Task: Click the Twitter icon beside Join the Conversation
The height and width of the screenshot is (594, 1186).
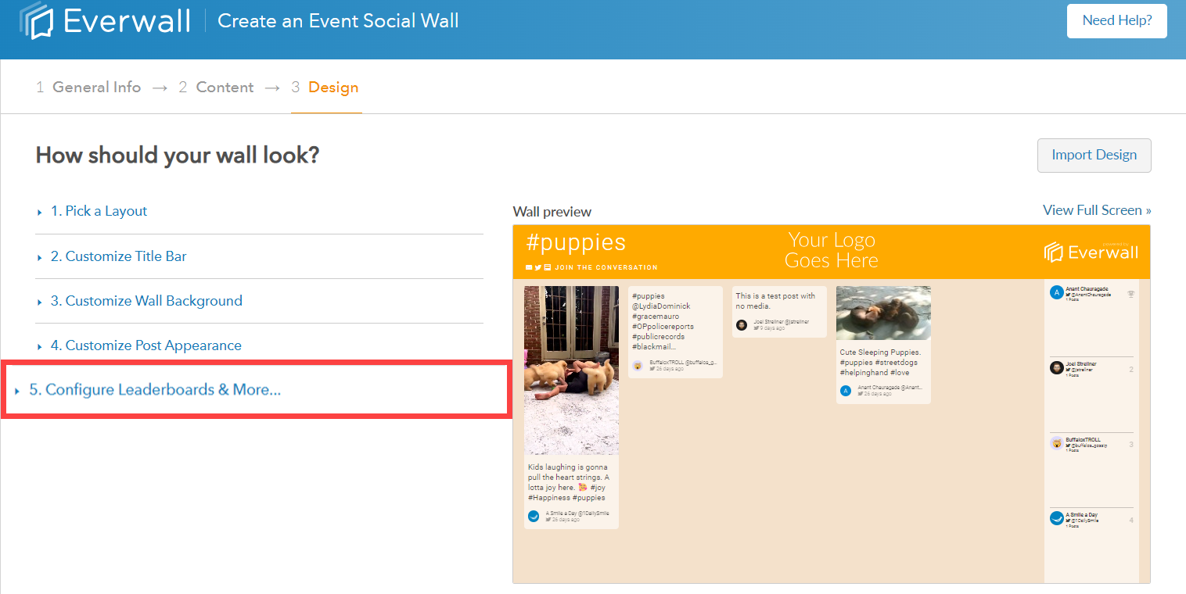Action: click(538, 267)
